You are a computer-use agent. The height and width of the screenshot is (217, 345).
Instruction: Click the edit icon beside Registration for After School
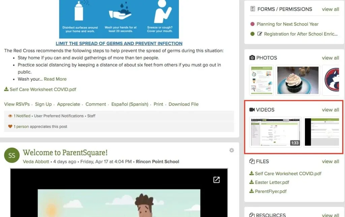click(x=260, y=34)
